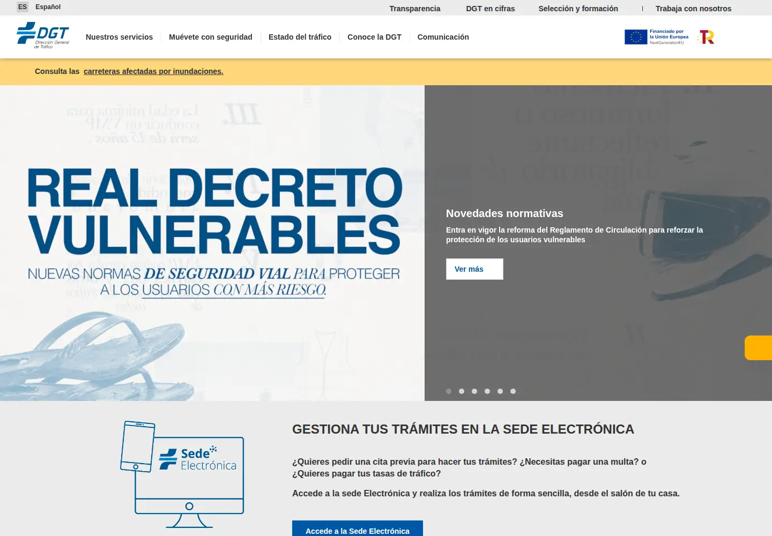
Task: Click the European Union funding logo
Action: pyautogui.click(x=657, y=37)
